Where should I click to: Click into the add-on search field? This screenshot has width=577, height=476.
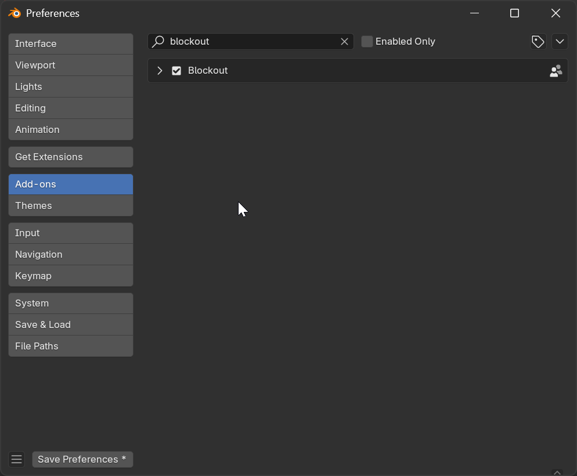(x=250, y=42)
